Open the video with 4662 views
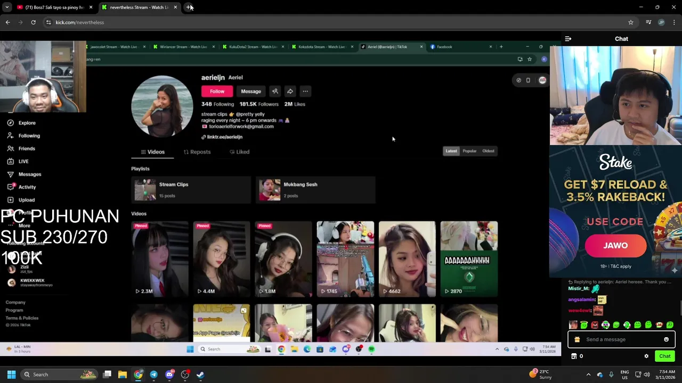This screenshot has height=383, width=682. 407,259
